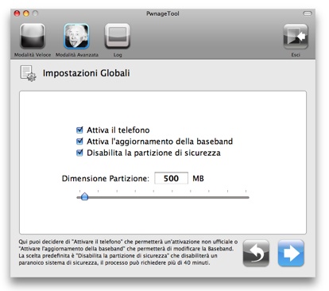Viewport: 329px width, 291px height.
Task: Proceed with the blue right arrow button
Action: point(291,253)
